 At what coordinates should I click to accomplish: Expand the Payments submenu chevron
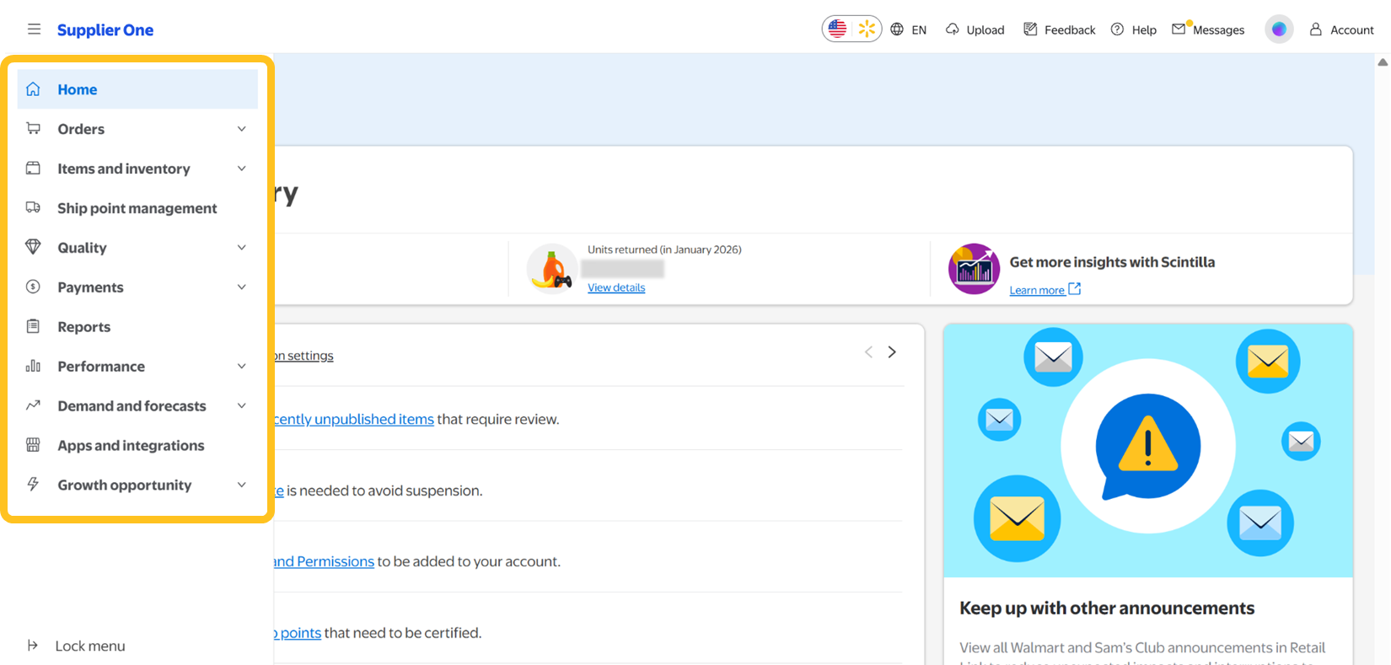(242, 287)
